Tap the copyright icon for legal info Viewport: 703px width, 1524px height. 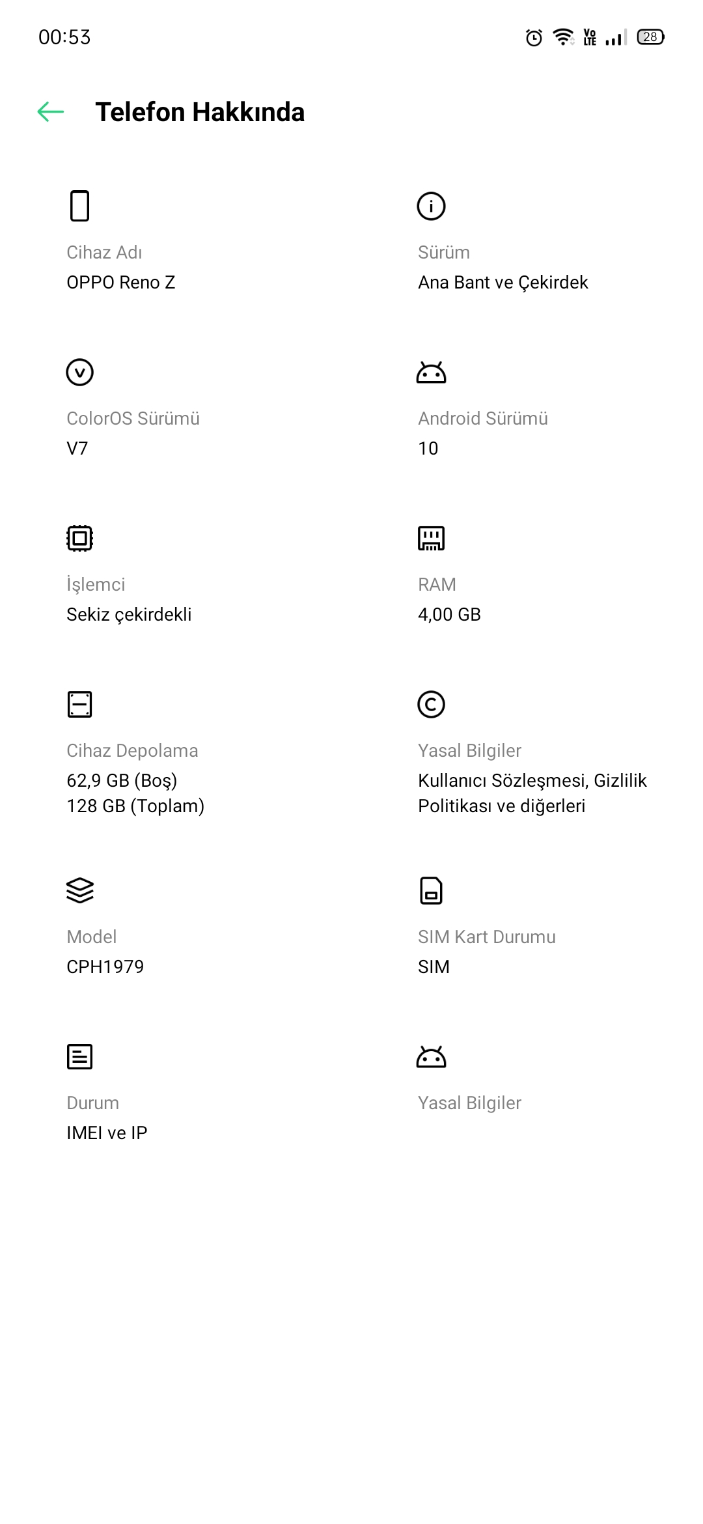click(431, 704)
